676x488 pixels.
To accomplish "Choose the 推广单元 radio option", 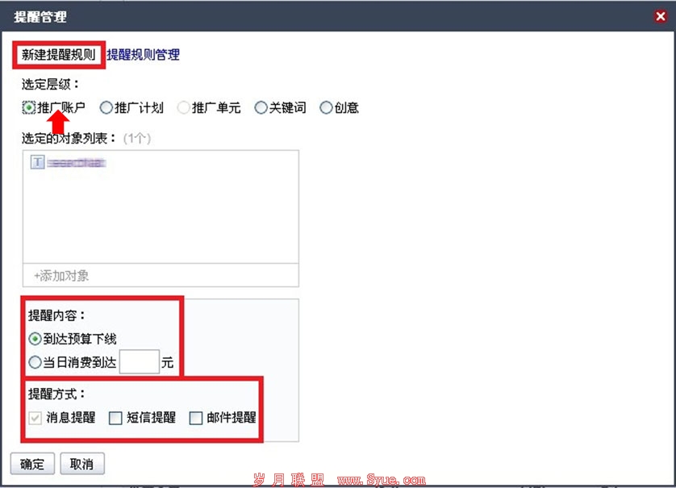I will coord(184,107).
